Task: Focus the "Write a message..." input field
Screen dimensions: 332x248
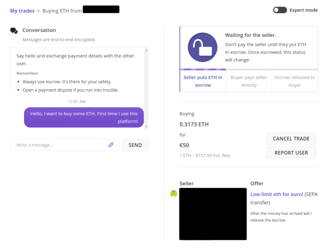Action: pos(60,145)
